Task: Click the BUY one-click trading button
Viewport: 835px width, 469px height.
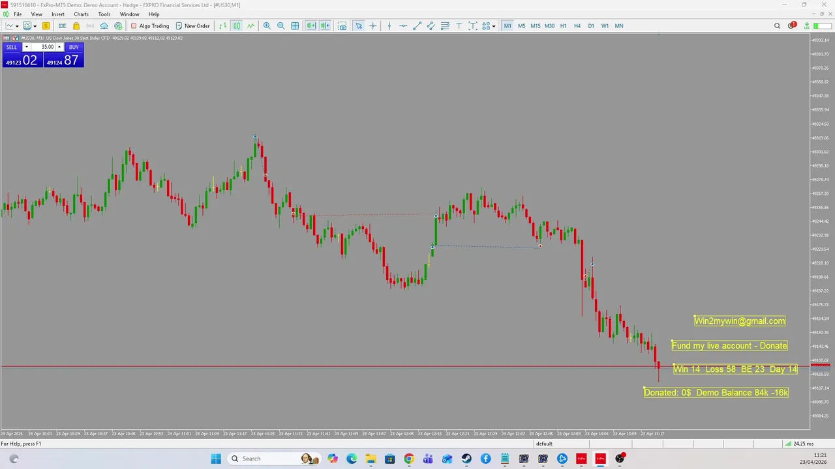Action: point(74,47)
